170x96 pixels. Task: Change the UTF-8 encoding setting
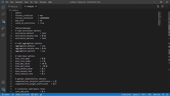143,94
